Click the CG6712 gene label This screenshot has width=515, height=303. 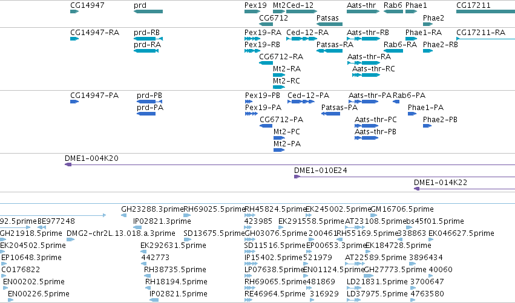[x=274, y=18]
